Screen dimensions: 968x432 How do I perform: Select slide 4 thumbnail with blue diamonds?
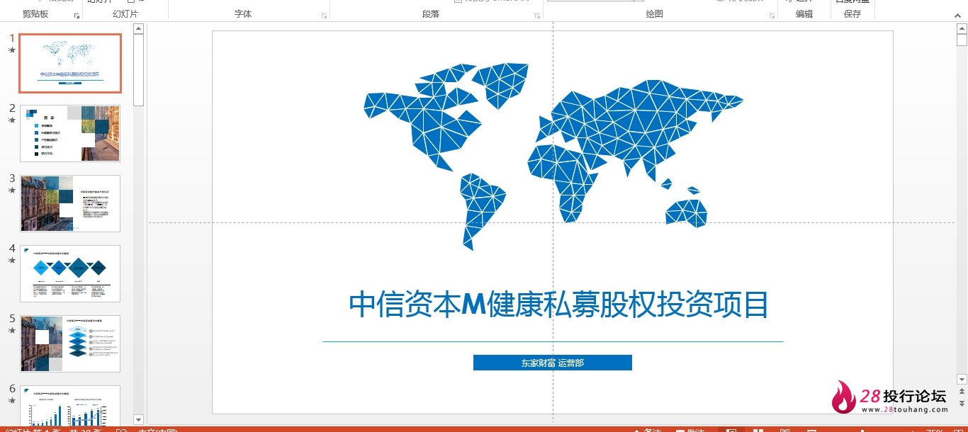[x=70, y=273]
